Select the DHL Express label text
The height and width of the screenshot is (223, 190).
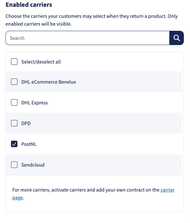(x=35, y=103)
